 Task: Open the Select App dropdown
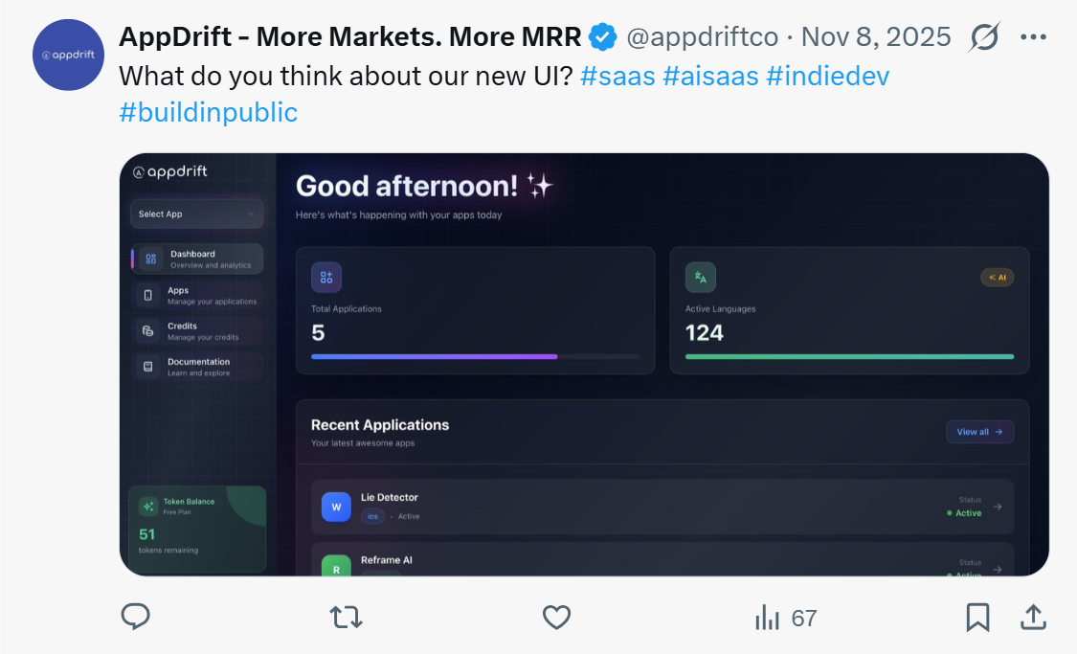pyautogui.click(x=196, y=213)
